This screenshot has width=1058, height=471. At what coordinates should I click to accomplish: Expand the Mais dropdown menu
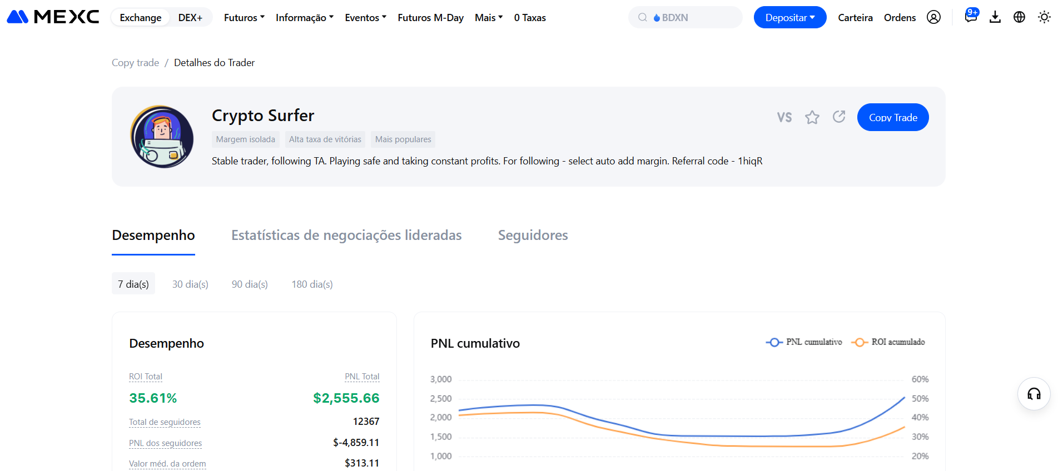(x=489, y=18)
